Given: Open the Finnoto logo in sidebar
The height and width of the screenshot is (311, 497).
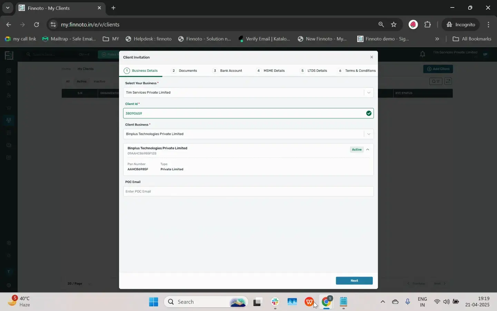Looking at the screenshot, I should (9, 55).
